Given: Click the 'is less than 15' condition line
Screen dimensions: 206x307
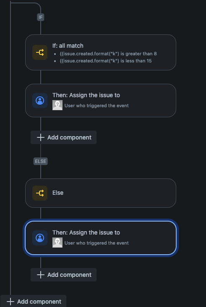Looking at the screenshot, I should tap(106, 61).
